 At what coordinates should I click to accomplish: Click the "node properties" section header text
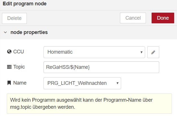coord(29,32)
